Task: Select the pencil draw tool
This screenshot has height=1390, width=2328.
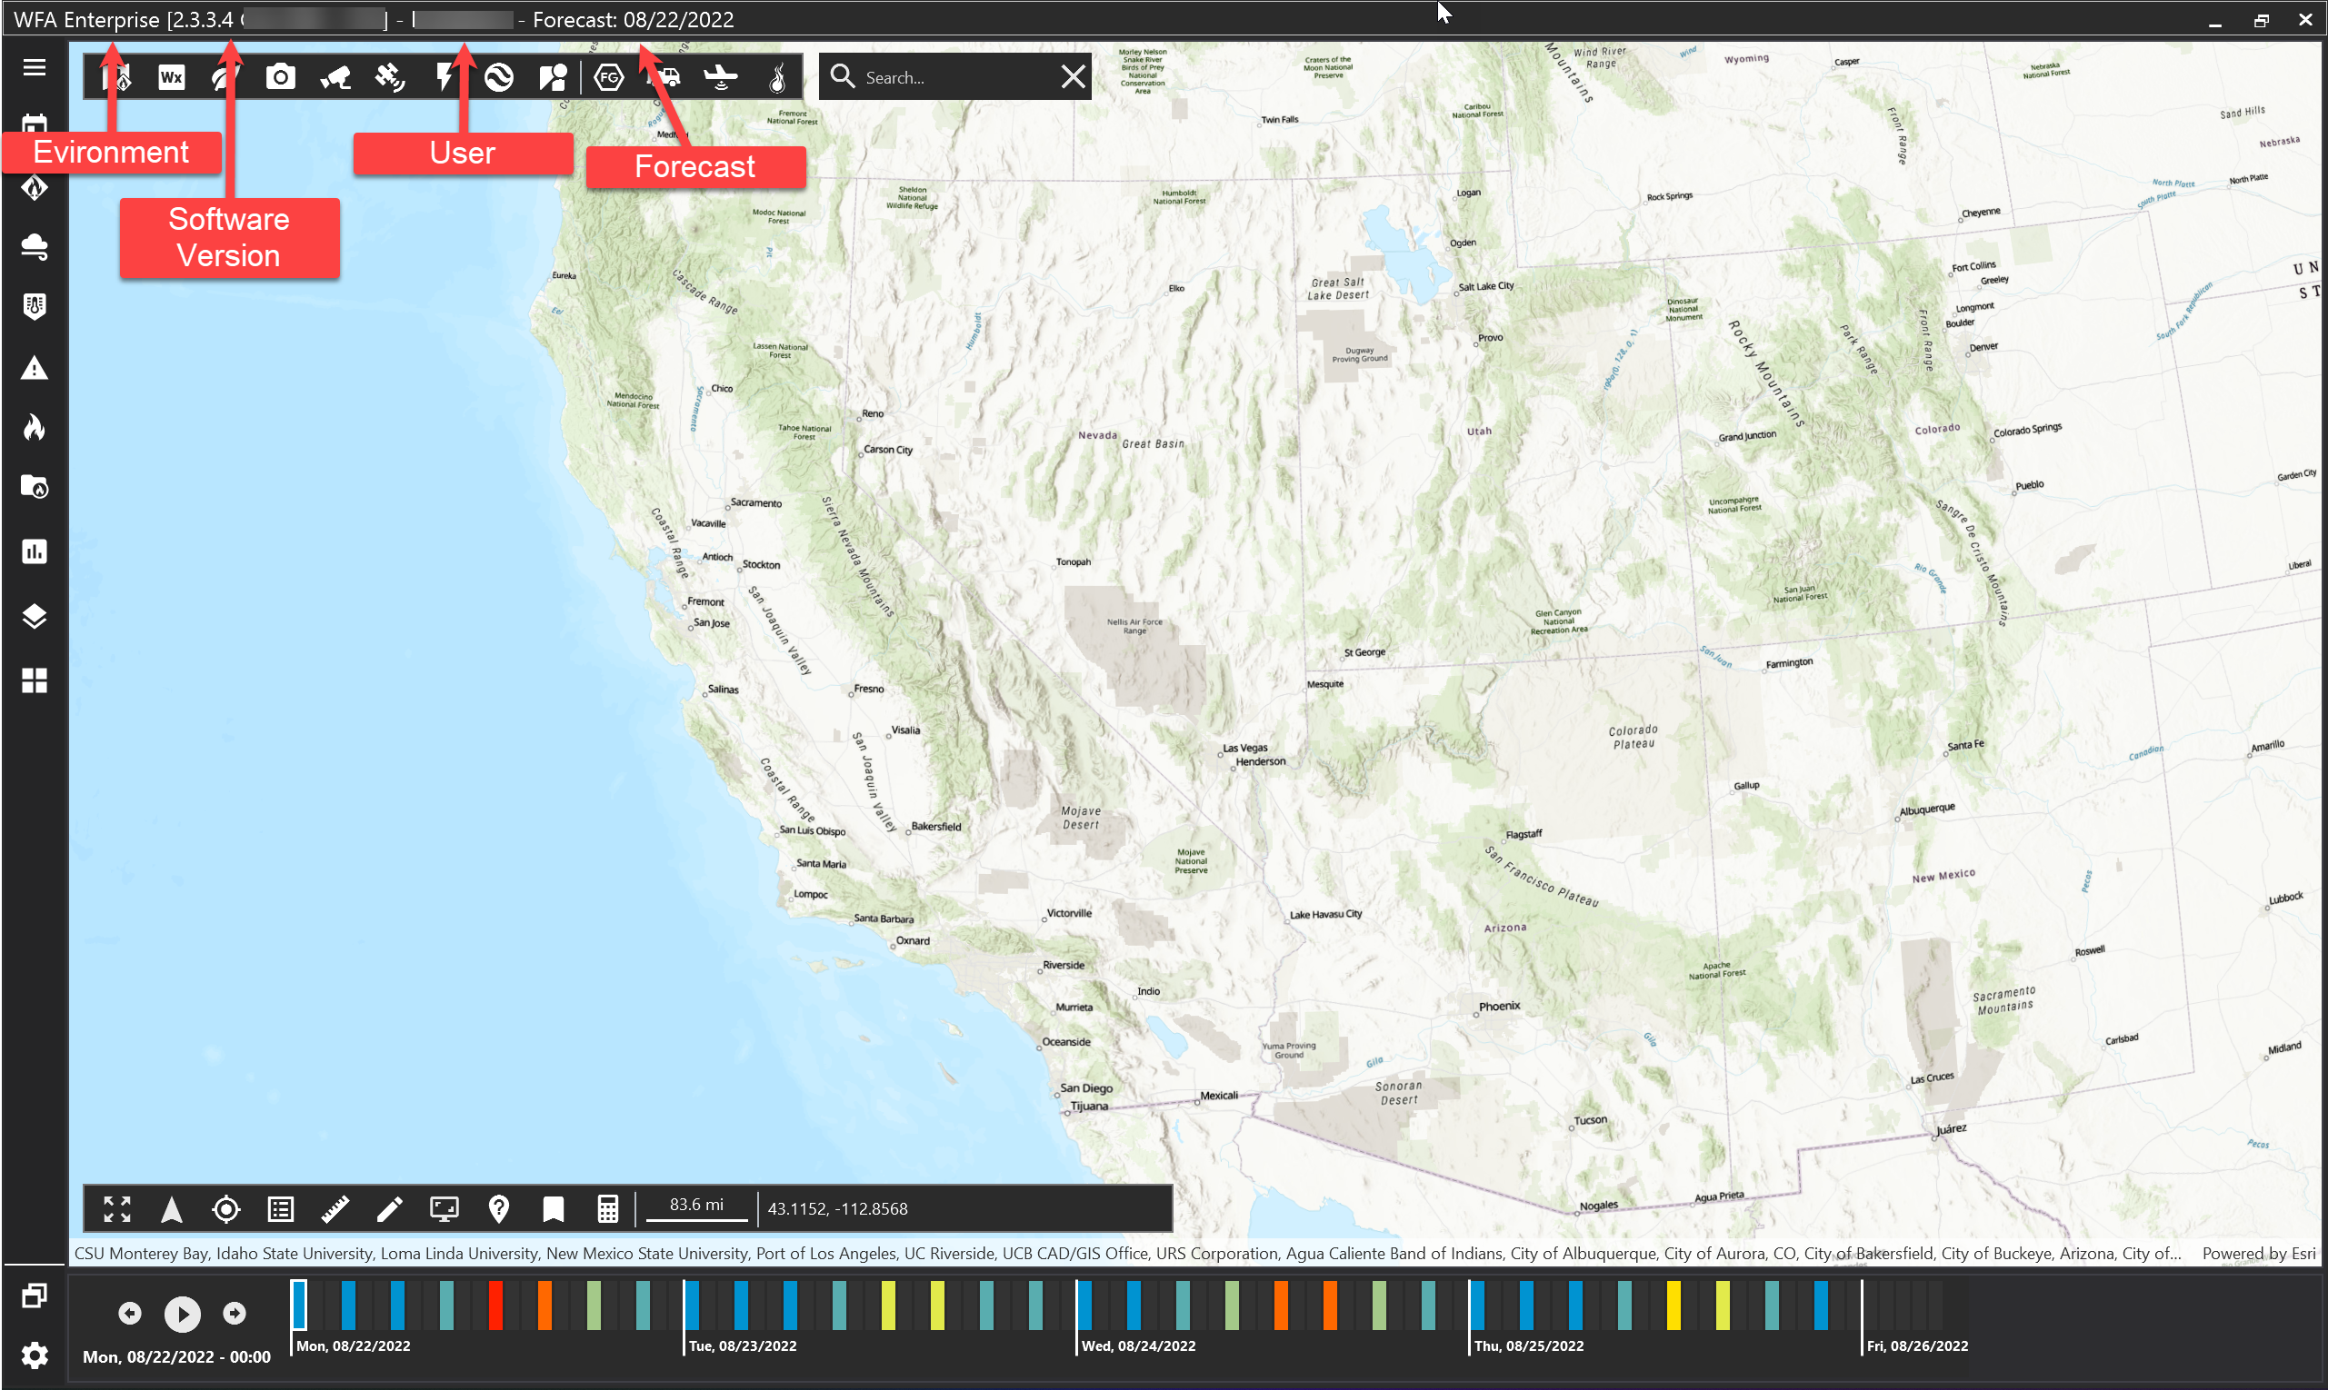Action: (389, 1208)
